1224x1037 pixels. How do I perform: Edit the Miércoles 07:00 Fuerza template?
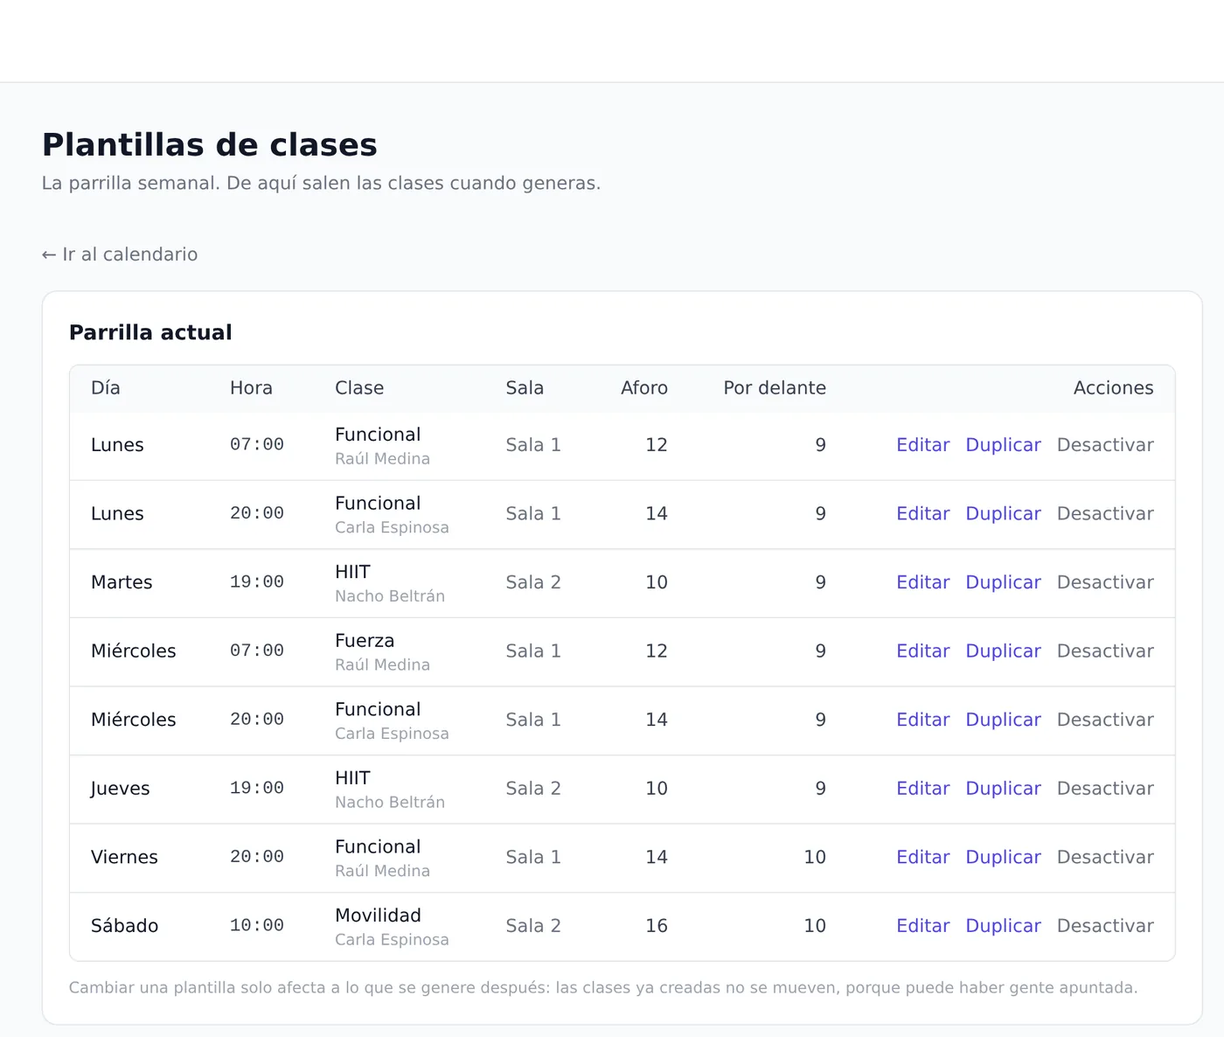(x=922, y=651)
